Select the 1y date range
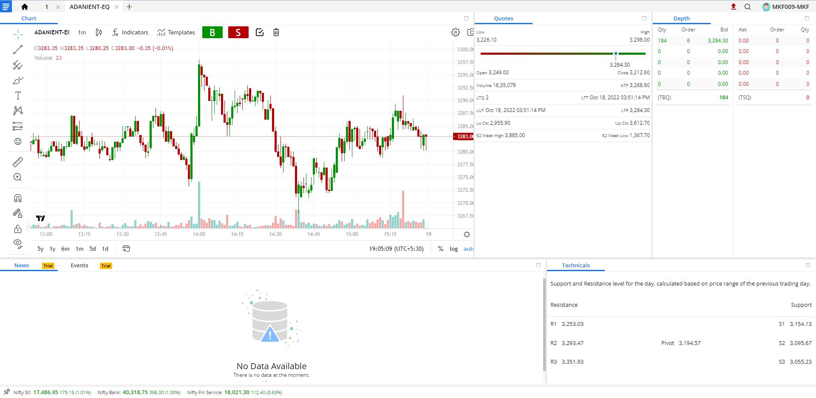 pyautogui.click(x=53, y=249)
